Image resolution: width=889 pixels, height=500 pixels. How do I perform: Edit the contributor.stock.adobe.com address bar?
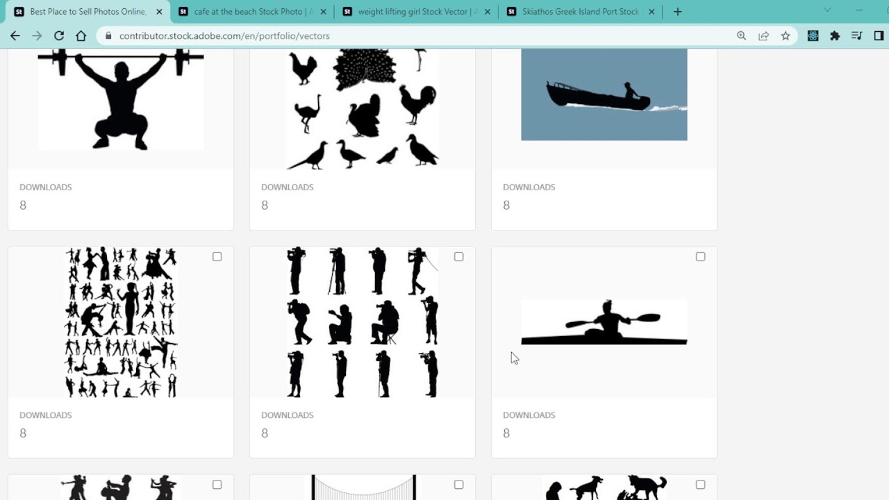[417, 35]
